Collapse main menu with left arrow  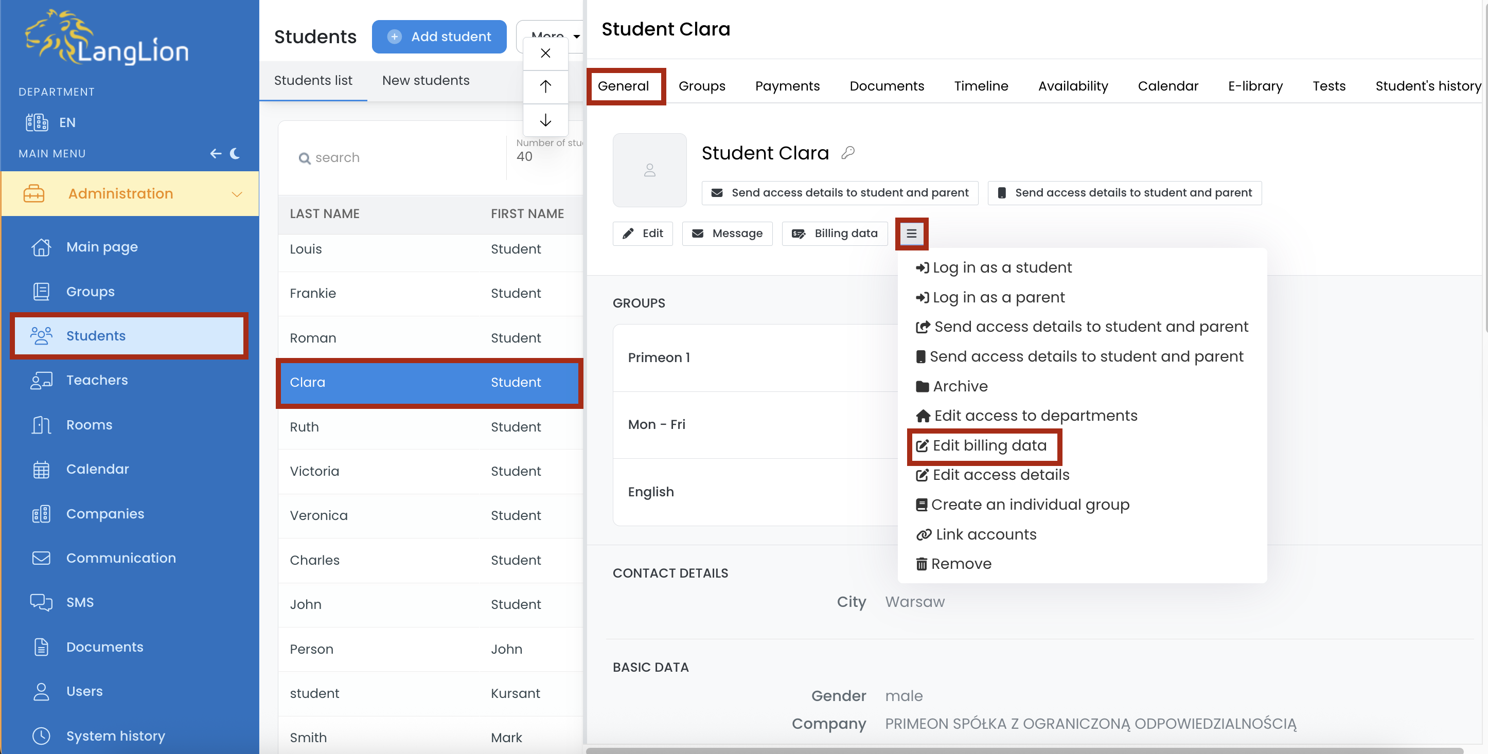click(x=216, y=154)
